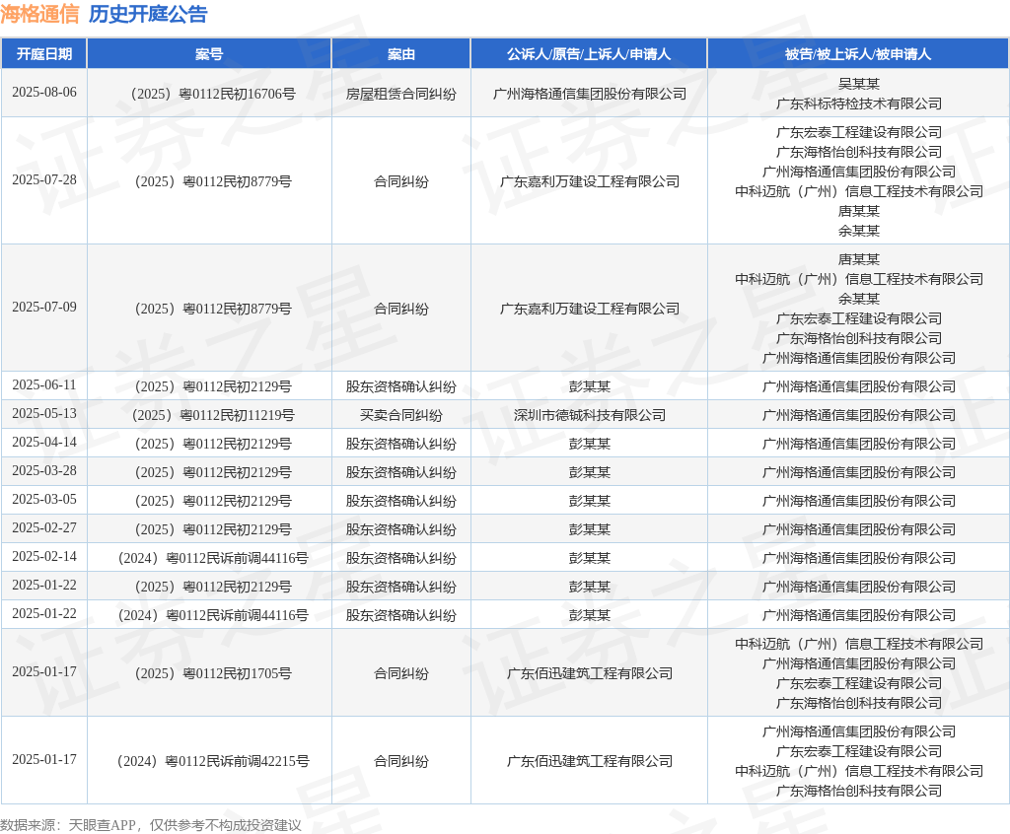Click 合同纠纷 in the 民诉前调42215号 row

pos(400,761)
